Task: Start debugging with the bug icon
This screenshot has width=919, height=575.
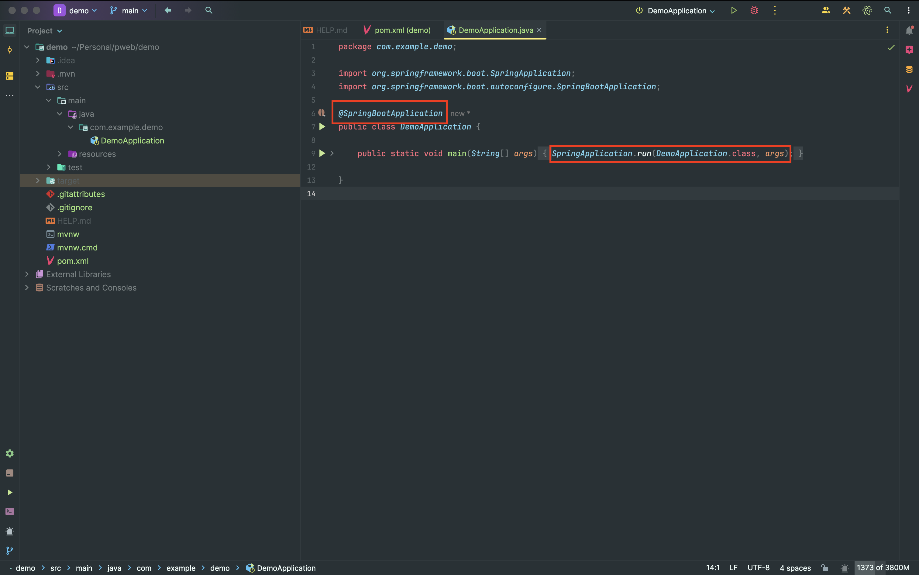Action: coord(754,10)
